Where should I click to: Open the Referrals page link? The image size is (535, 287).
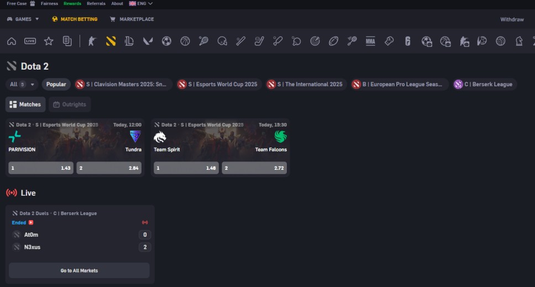[96, 3]
